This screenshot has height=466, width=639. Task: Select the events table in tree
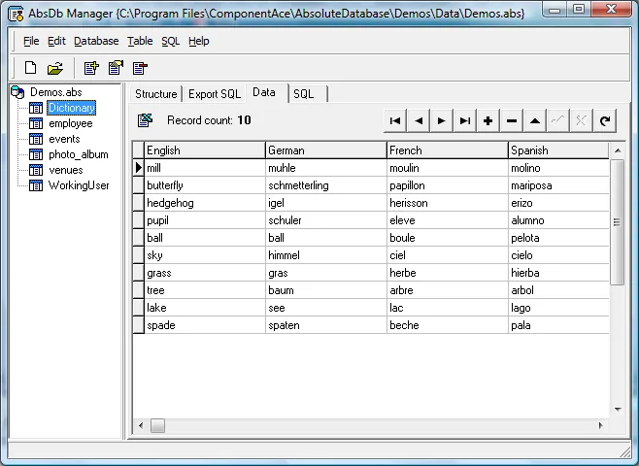[x=64, y=139]
